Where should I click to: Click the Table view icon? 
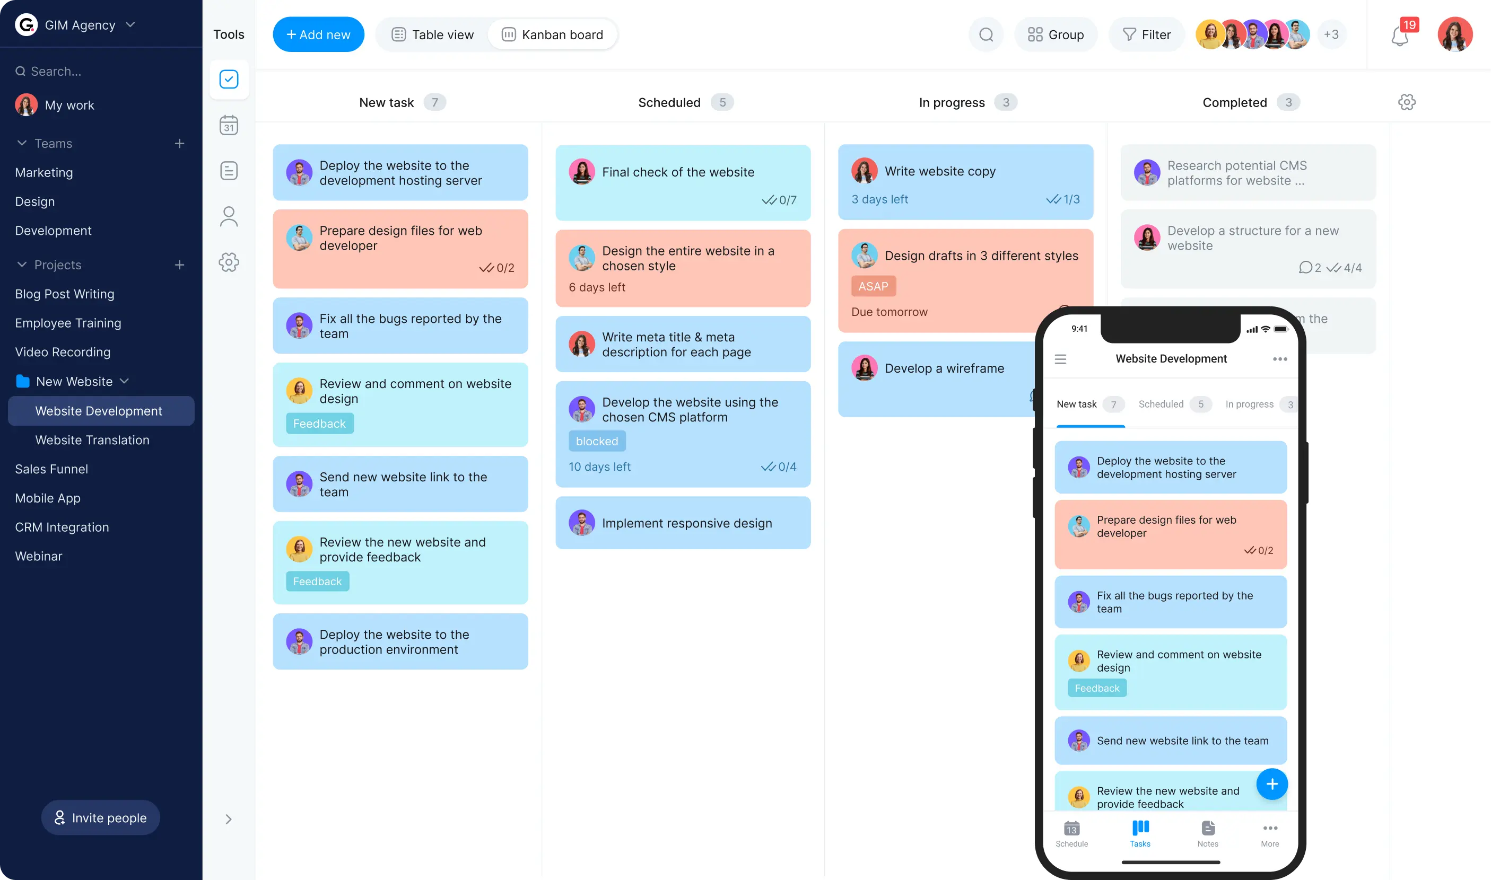pyautogui.click(x=398, y=34)
